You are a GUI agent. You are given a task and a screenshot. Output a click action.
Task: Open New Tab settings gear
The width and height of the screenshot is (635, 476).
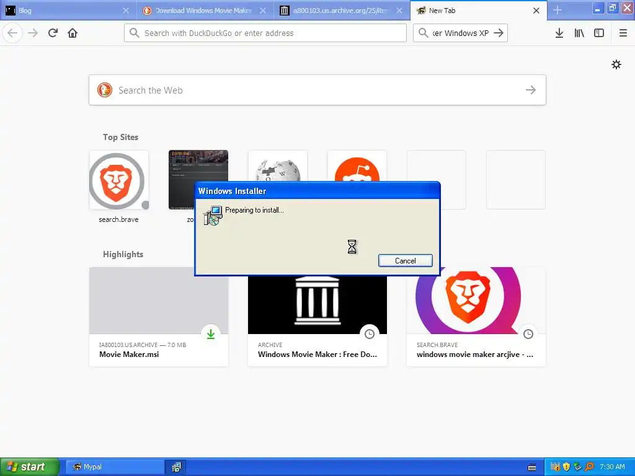[x=616, y=64]
